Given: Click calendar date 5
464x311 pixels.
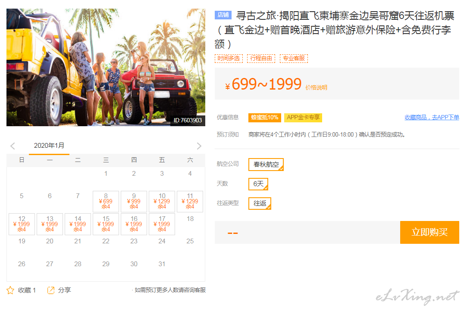Looking at the screenshot, I should click(x=22, y=196).
